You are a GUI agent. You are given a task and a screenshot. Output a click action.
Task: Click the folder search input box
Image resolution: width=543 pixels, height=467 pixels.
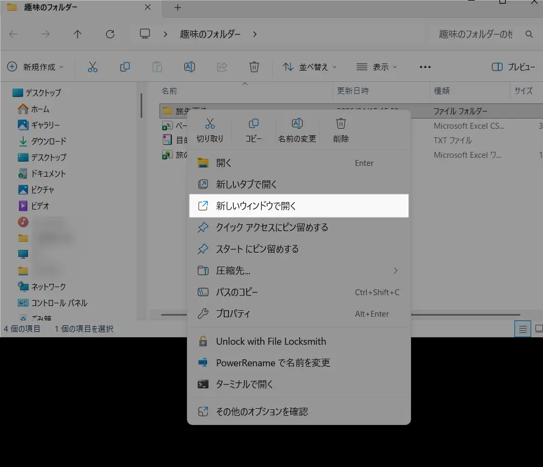pyautogui.click(x=476, y=34)
